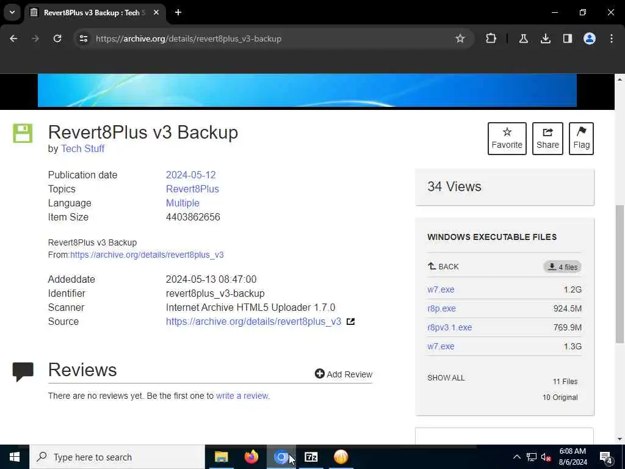Open the orange round app on taskbar
The width and height of the screenshot is (625, 469).
[341, 457]
